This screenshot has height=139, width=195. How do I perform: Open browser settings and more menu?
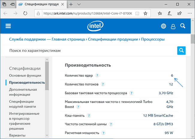[x=190, y=13]
